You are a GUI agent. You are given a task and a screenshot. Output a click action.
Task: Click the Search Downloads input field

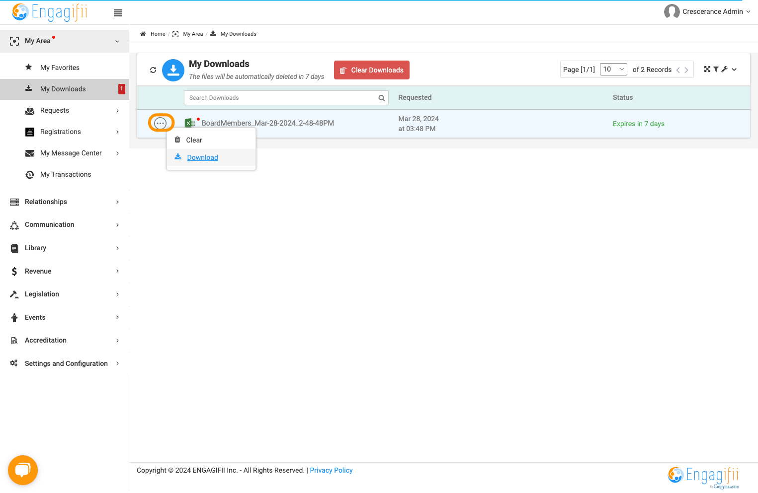286,98
